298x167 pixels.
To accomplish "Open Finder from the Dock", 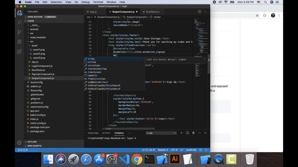I will (48, 159).
